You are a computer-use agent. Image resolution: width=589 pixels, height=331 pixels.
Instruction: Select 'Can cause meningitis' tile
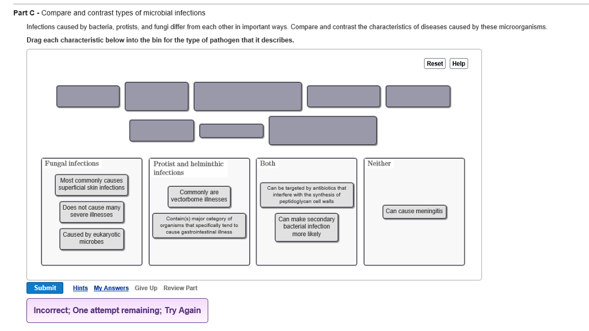(414, 211)
